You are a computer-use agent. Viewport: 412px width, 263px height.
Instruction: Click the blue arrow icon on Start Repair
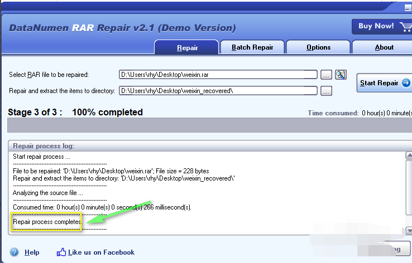click(x=406, y=83)
